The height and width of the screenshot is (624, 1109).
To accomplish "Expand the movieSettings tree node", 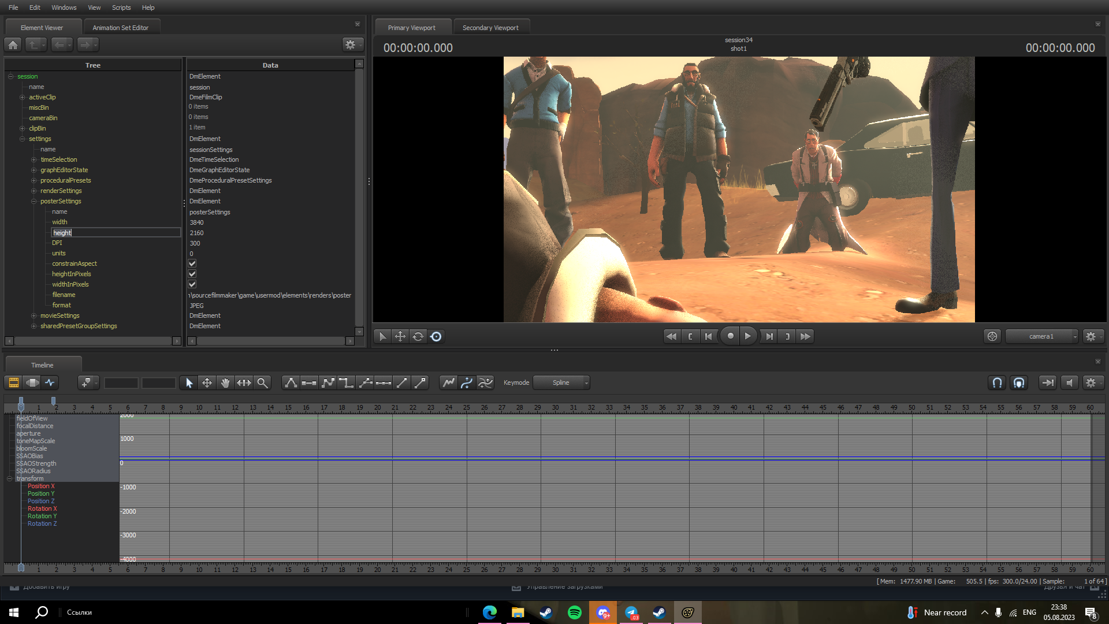I will [x=34, y=315].
